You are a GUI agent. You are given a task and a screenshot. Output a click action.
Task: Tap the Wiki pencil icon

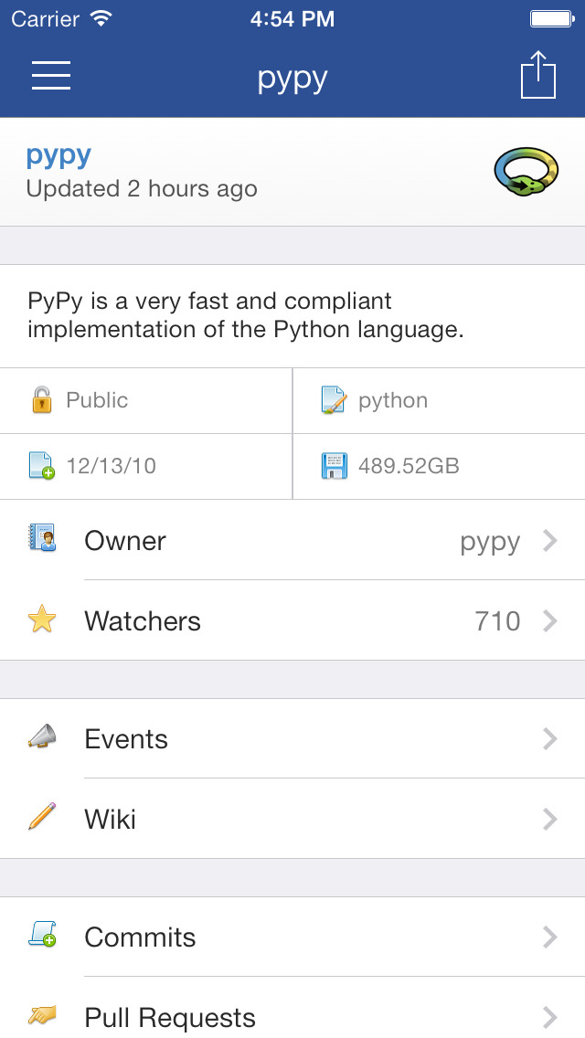pyautogui.click(x=42, y=816)
